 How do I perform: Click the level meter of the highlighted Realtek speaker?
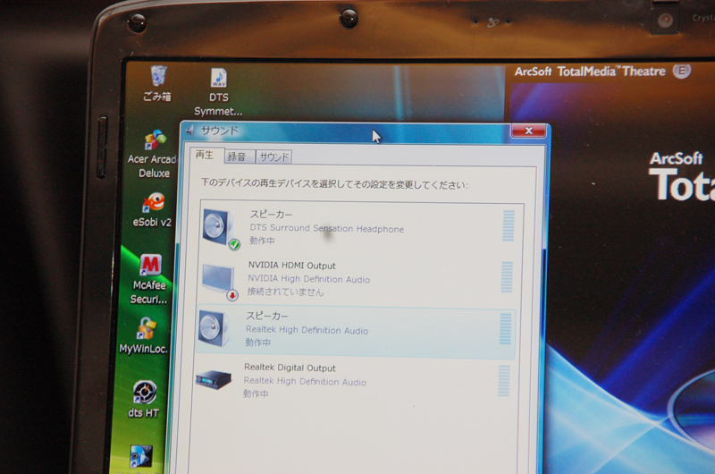tap(505, 328)
